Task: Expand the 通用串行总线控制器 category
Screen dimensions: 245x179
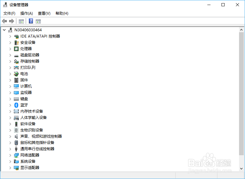Action: click(x=10, y=149)
